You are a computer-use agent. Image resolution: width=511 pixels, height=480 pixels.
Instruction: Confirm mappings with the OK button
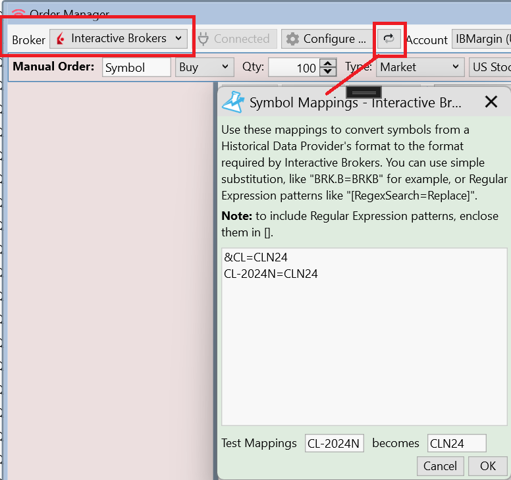[487, 466]
